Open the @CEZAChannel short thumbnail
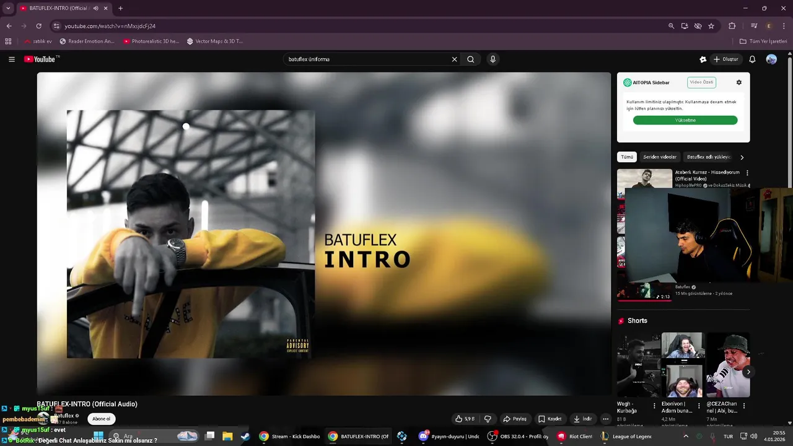The image size is (793, 446). (x=728, y=365)
